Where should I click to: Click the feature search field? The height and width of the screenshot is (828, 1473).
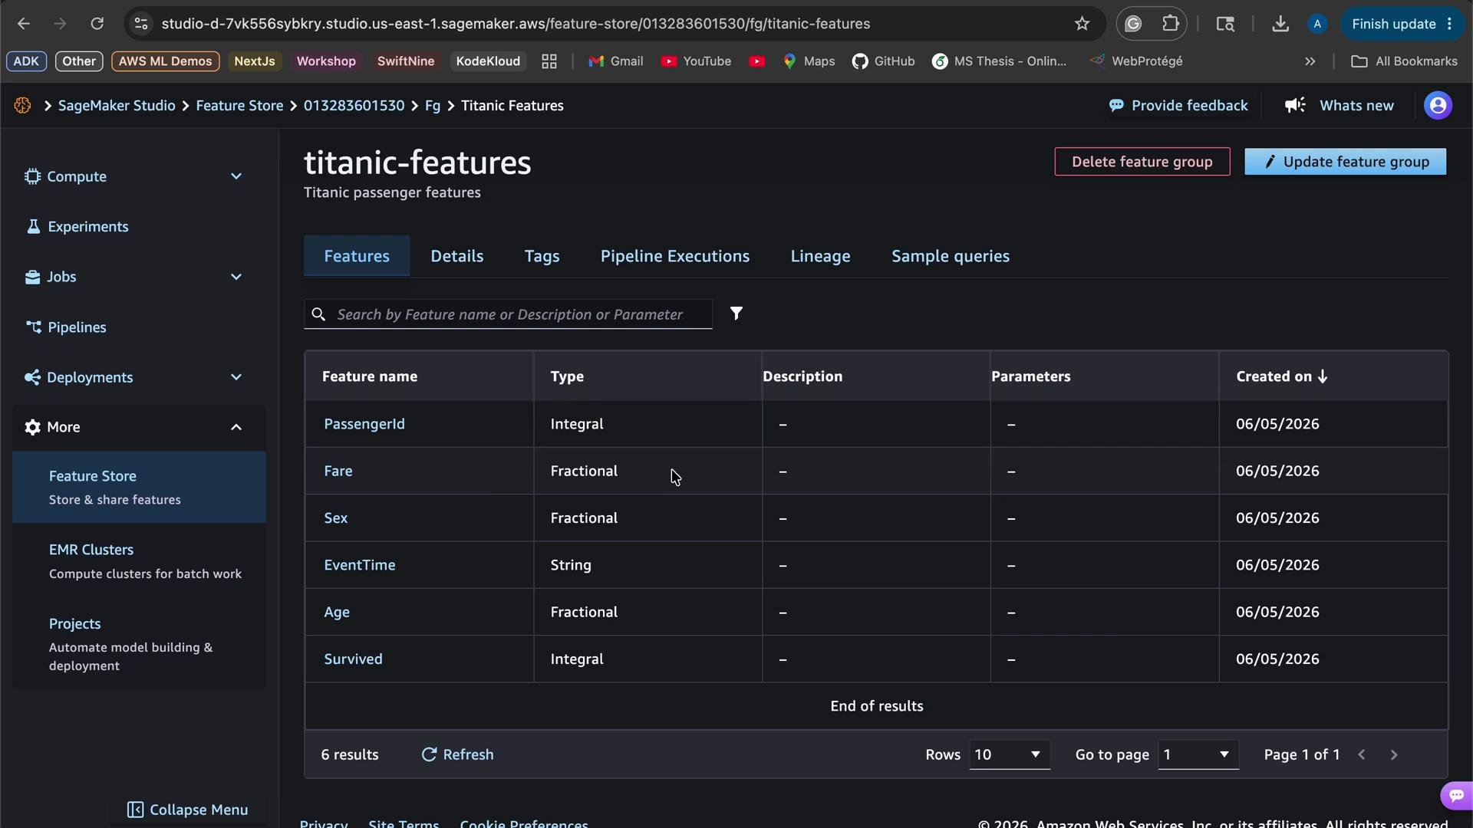pos(508,314)
